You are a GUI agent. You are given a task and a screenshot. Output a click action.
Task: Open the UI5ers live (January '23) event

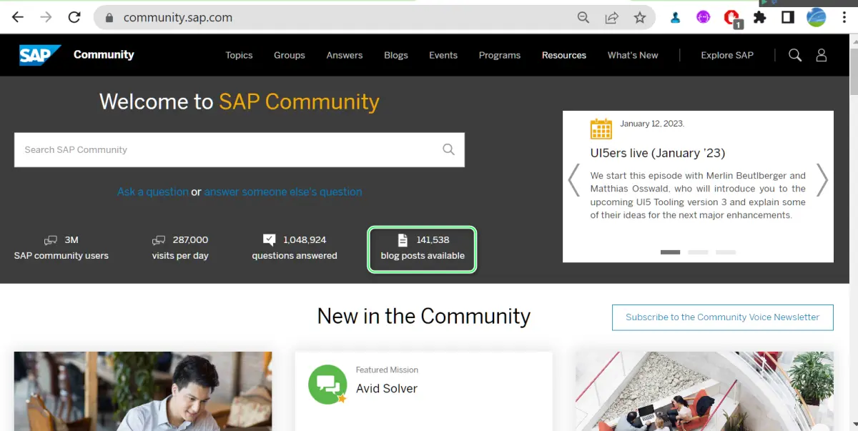pos(658,153)
